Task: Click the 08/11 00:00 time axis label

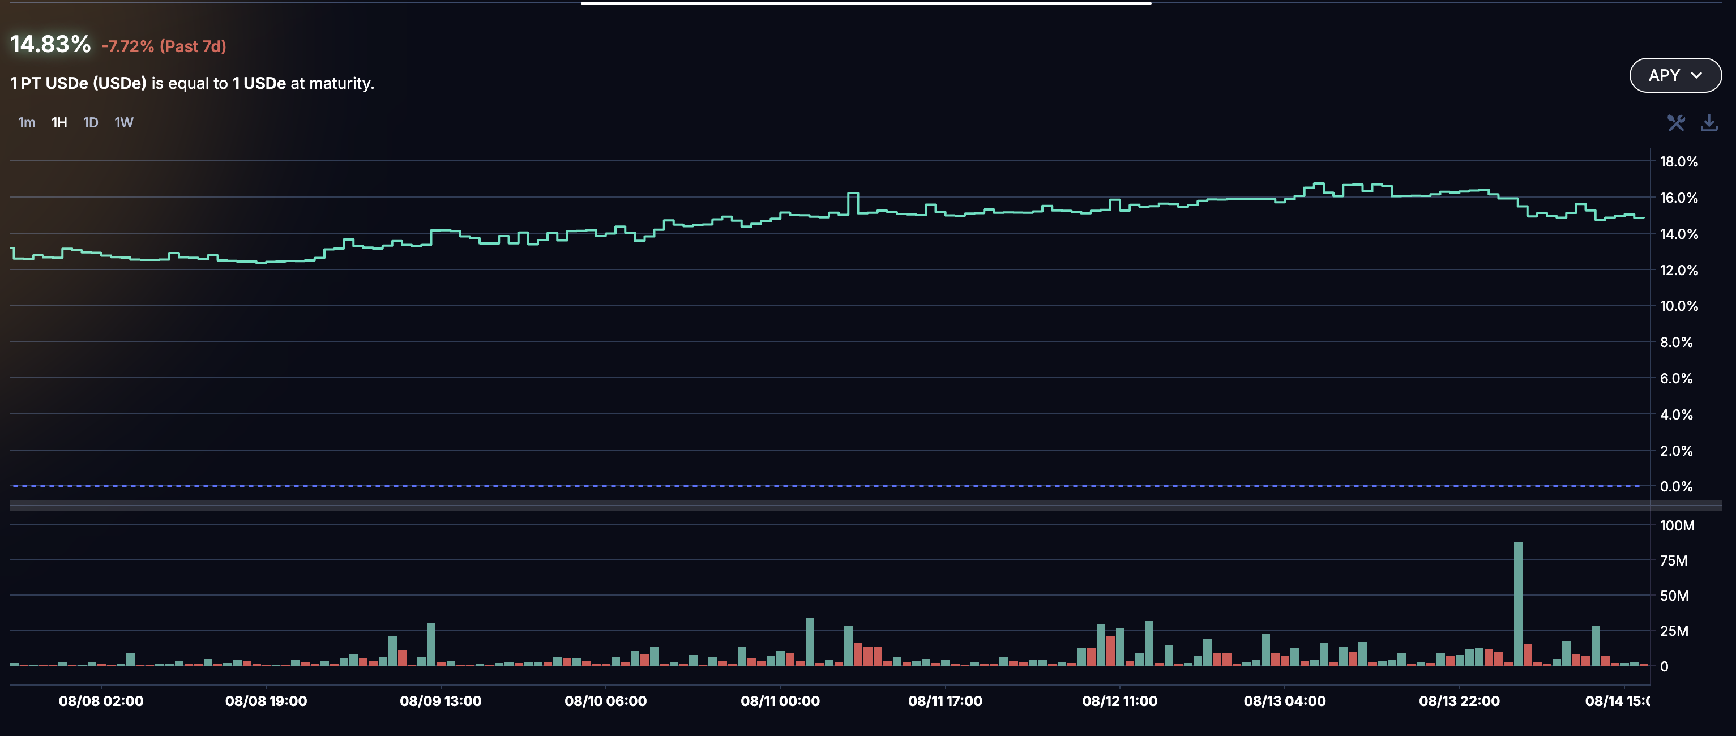Action: coord(780,701)
